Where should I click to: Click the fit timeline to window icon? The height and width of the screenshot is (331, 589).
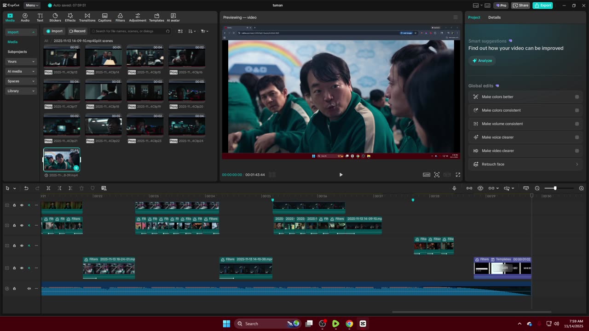[x=526, y=188]
